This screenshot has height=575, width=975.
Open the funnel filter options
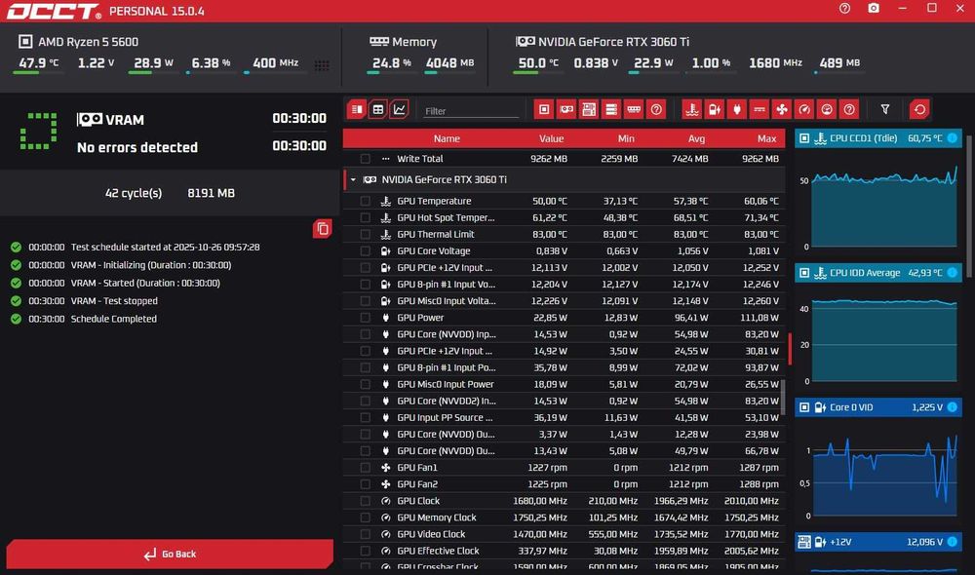point(885,109)
